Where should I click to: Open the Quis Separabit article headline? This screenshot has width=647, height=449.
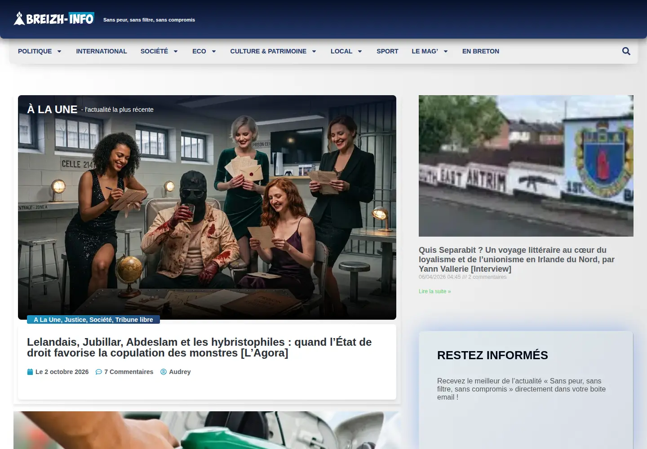[x=517, y=260]
